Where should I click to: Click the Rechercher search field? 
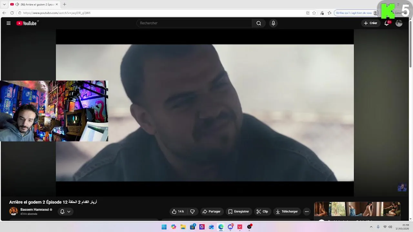pos(194,23)
